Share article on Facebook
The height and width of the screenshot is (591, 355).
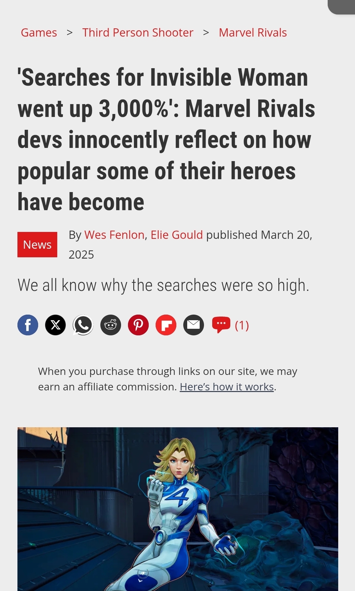28,325
